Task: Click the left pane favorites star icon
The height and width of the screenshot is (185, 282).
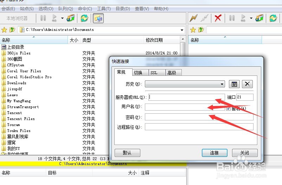Action: point(4,30)
